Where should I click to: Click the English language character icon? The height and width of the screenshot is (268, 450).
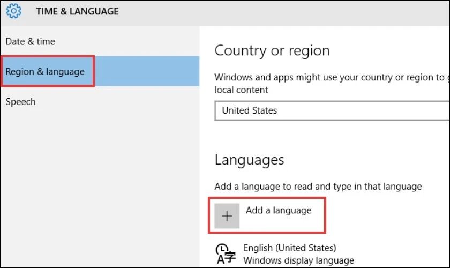click(225, 254)
